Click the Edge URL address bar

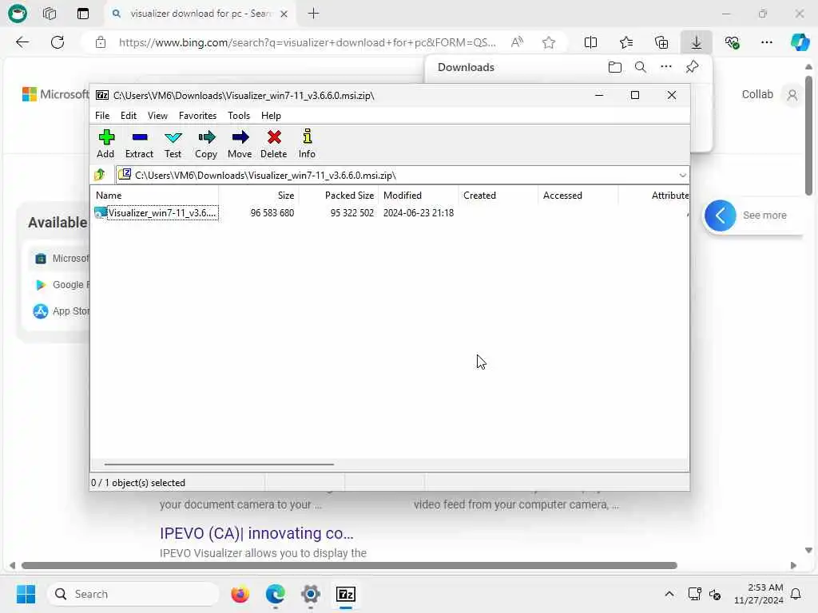pyautogui.click(x=307, y=42)
